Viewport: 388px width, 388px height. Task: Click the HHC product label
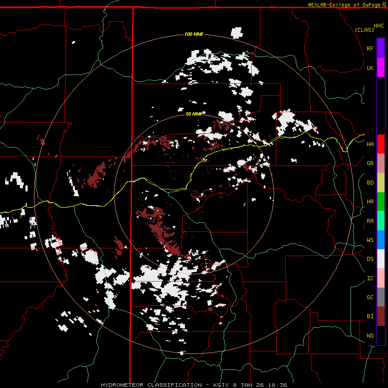pos(379,26)
